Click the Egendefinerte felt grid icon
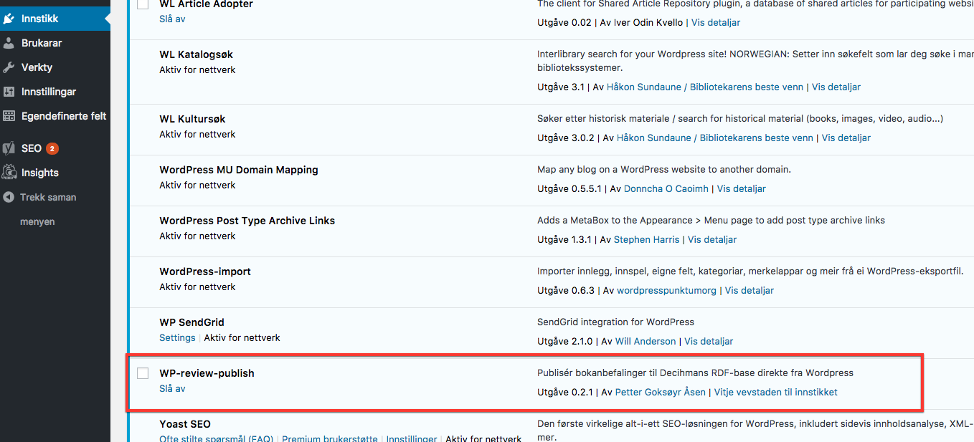974x442 pixels. (x=9, y=116)
